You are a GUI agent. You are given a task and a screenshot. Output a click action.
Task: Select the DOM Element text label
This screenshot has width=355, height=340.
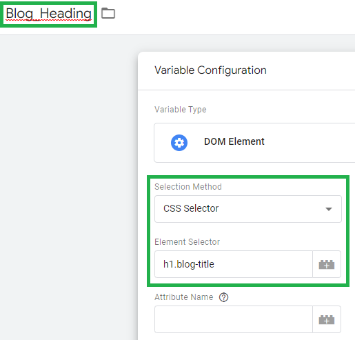coord(234,141)
